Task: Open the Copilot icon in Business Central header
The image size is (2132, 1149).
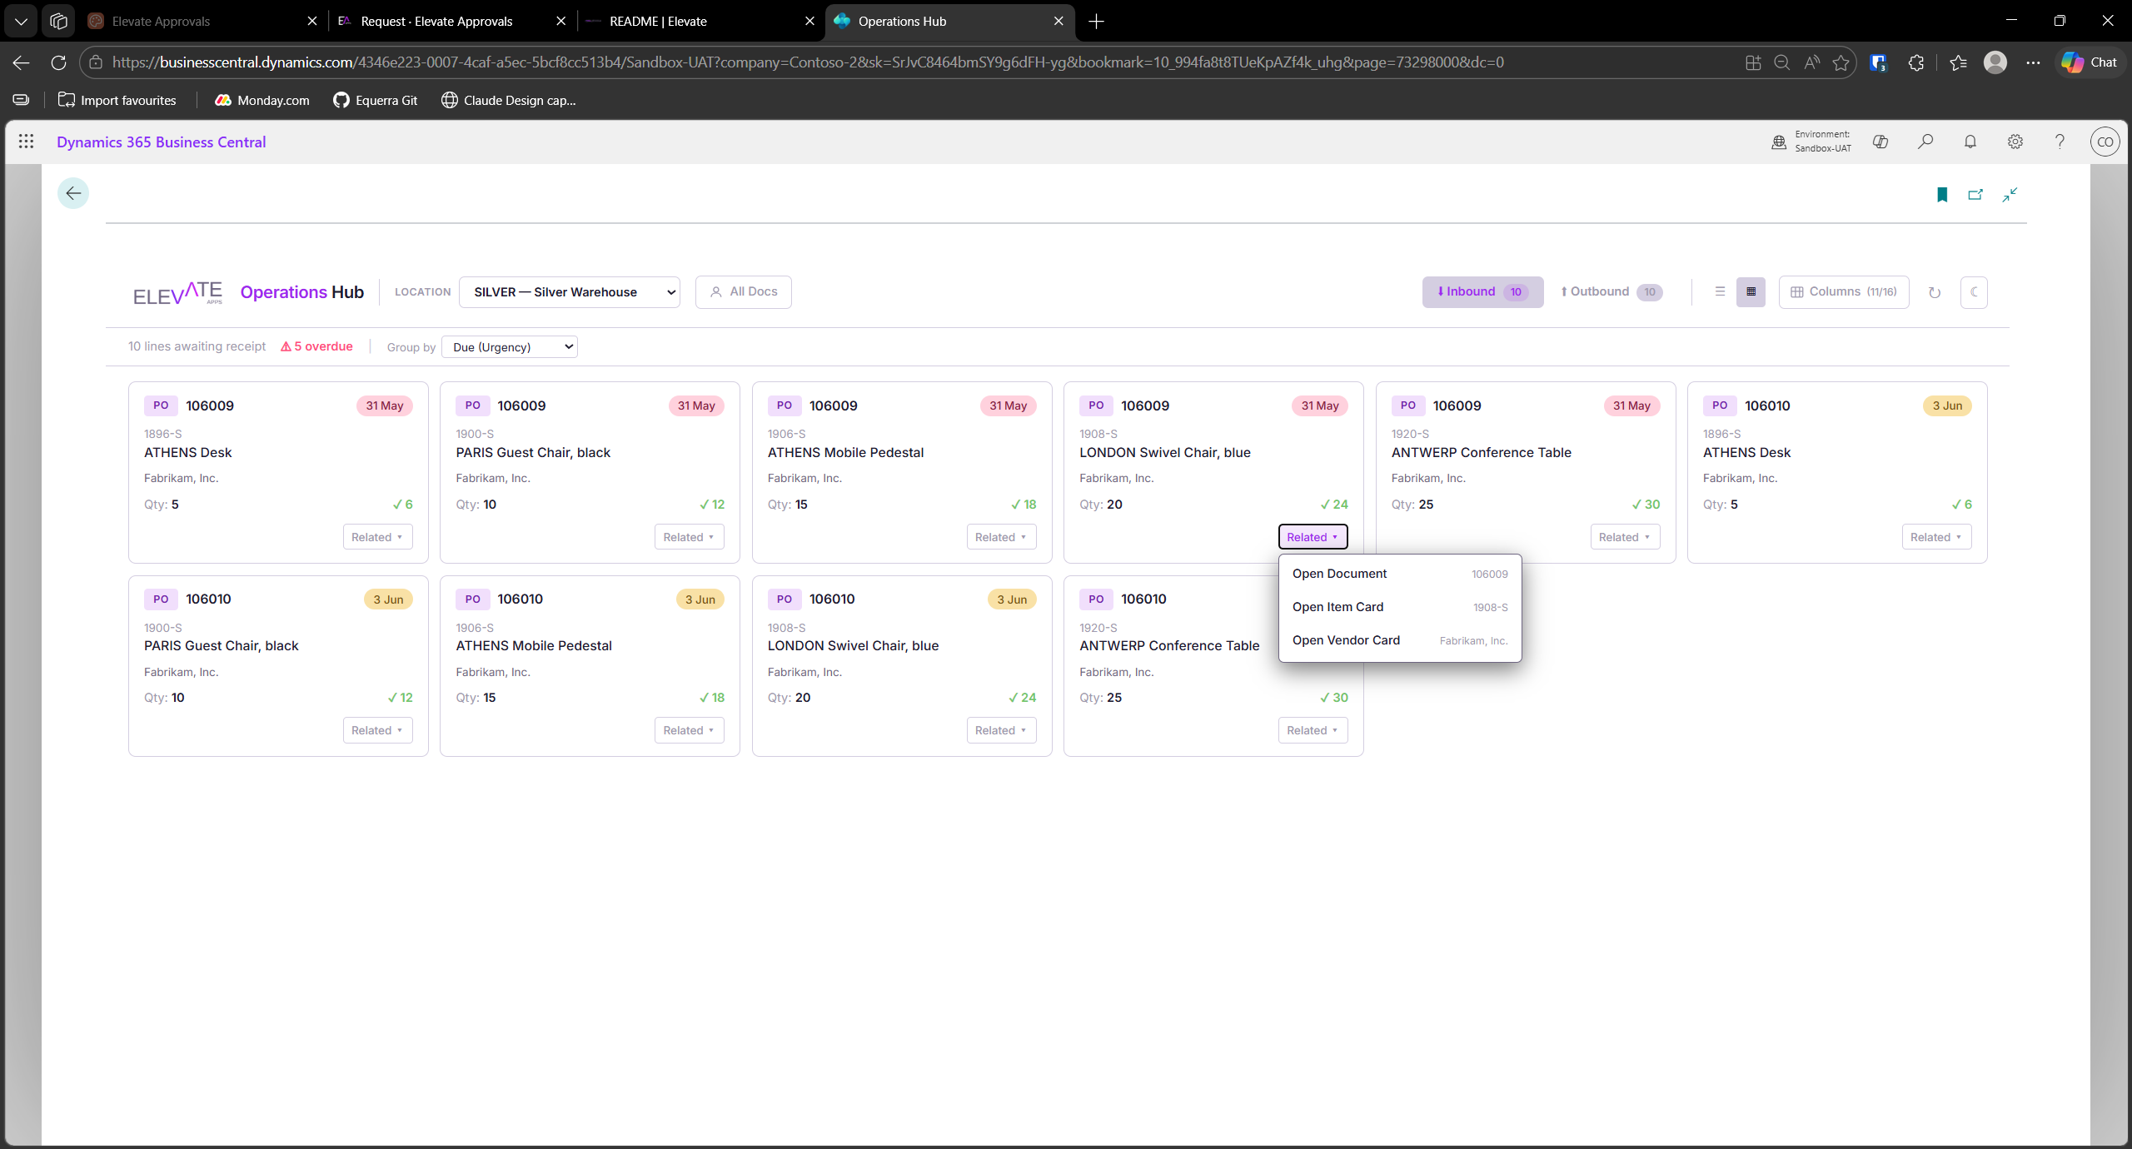Action: (x=1880, y=142)
